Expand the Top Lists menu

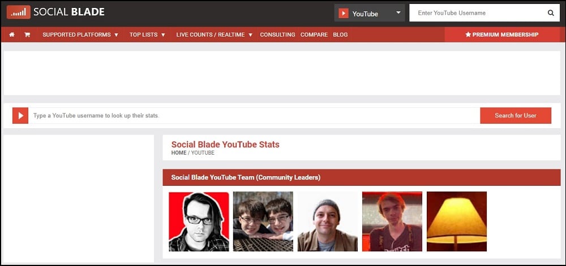click(147, 35)
